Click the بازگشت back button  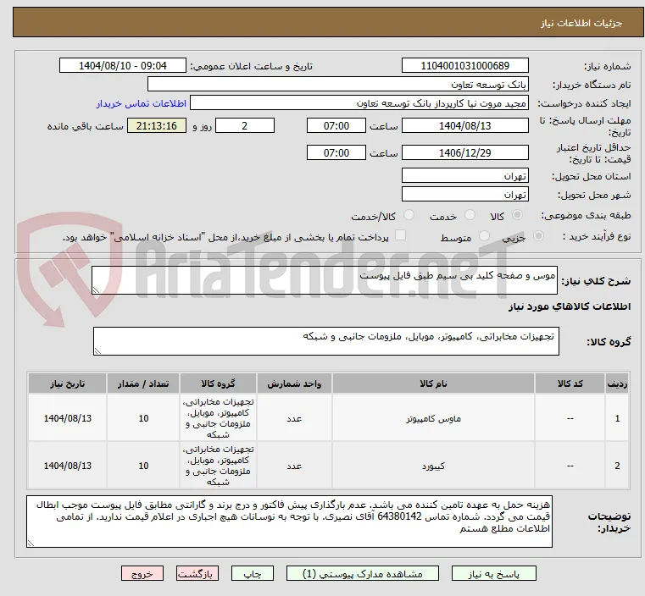tap(197, 573)
